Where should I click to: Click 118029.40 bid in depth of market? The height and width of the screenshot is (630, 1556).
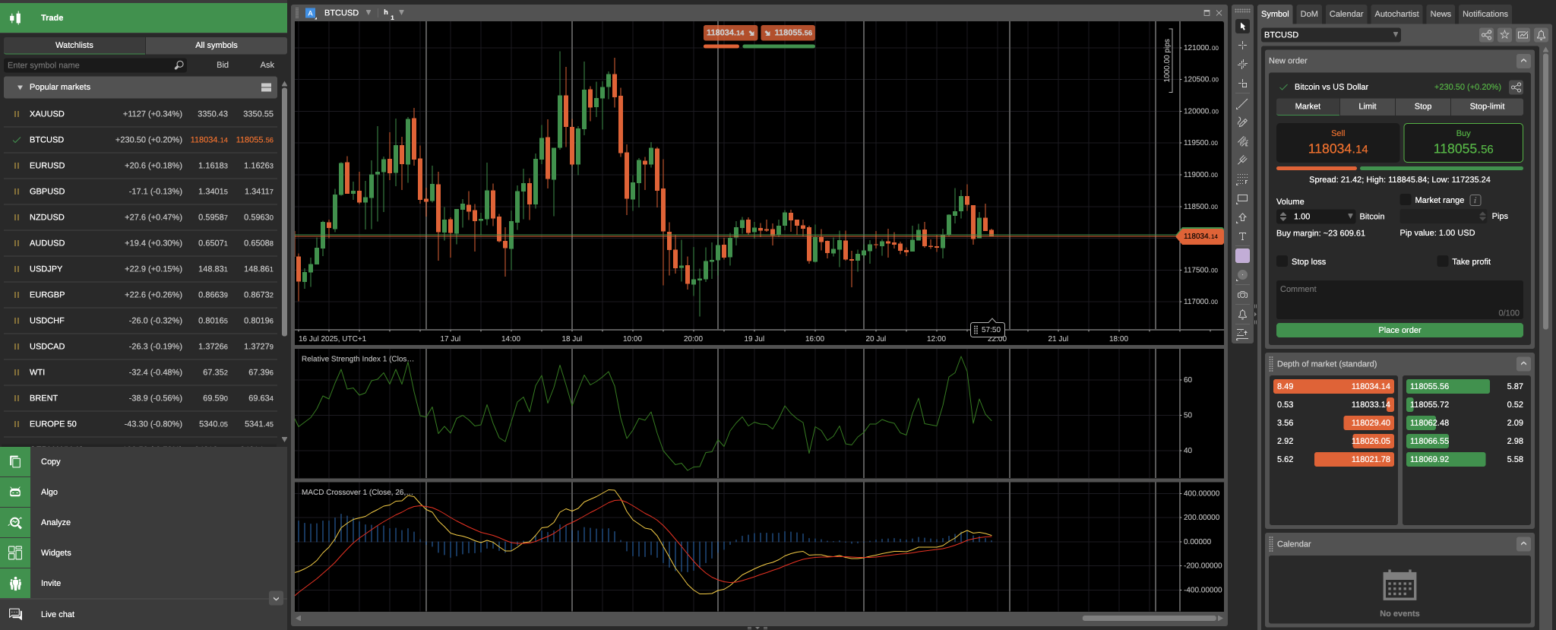1371,423
